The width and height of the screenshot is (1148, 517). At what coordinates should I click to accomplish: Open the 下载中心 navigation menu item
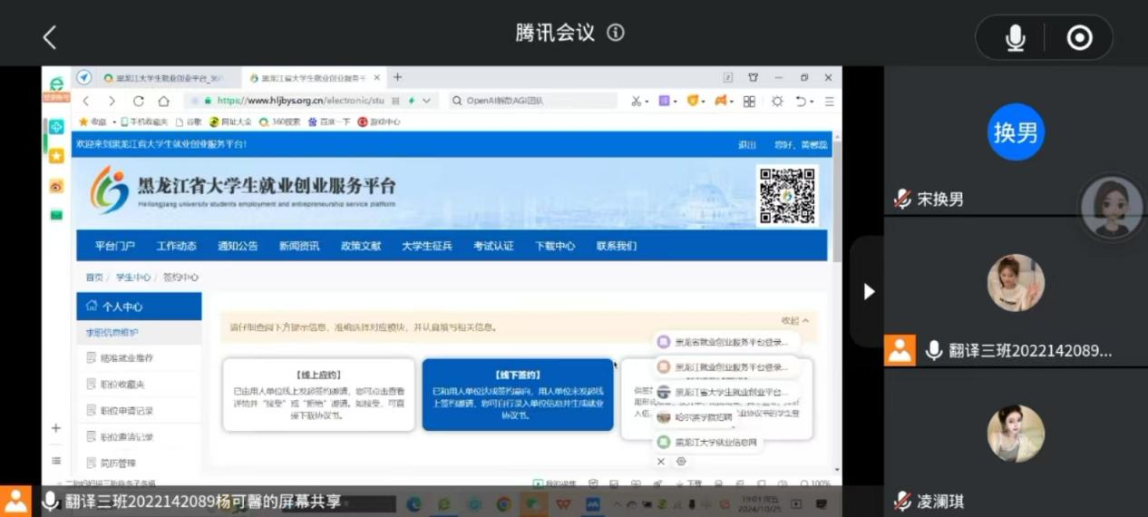[x=554, y=246]
